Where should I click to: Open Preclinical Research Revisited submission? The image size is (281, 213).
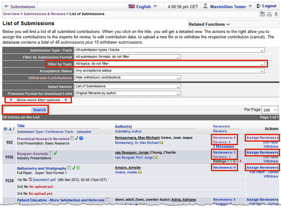(x=43, y=139)
